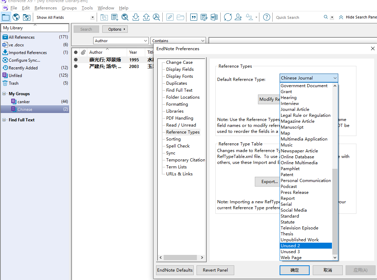This screenshot has height=280, width=377.
Task: Click the Activity Feed people icon
Action: point(249,17)
